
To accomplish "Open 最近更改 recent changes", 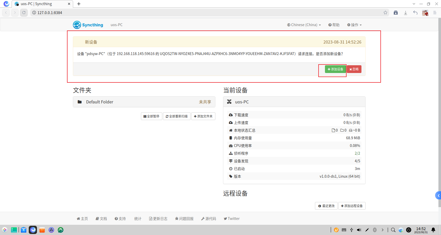I will coord(326,206).
